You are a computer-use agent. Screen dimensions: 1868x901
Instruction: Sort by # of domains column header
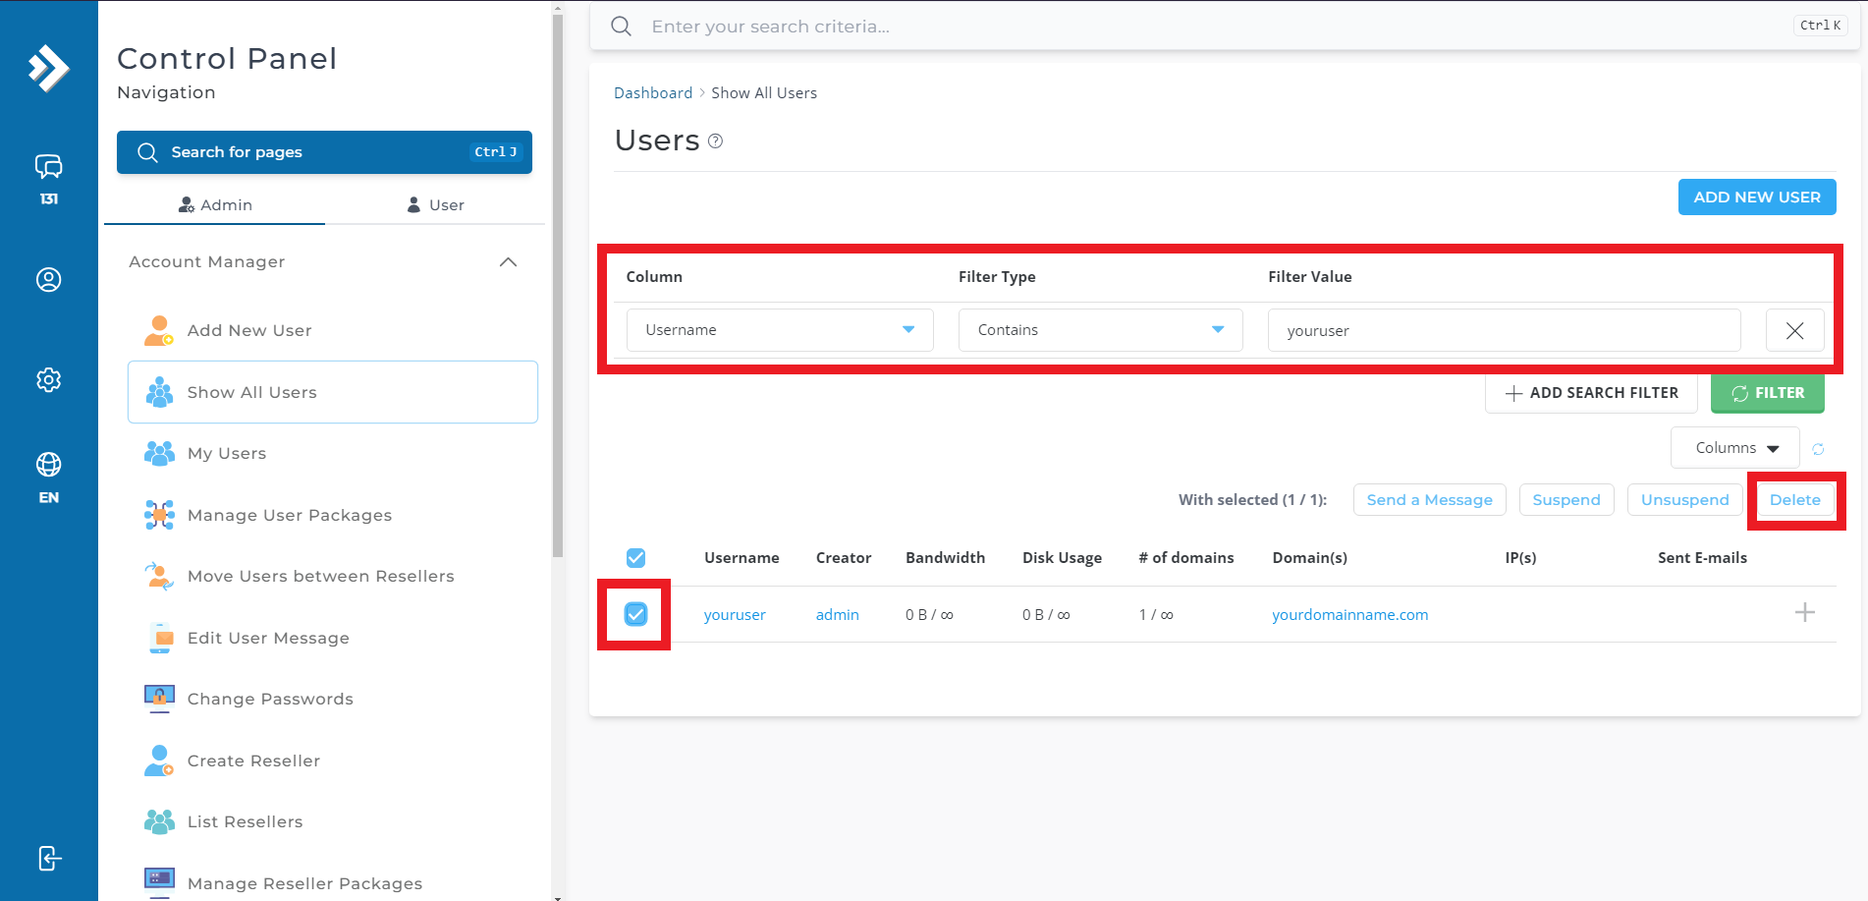pyautogui.click(x=1186, y=558)
